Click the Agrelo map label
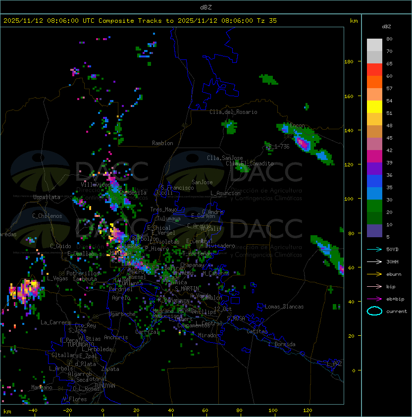 click(121, 298)
